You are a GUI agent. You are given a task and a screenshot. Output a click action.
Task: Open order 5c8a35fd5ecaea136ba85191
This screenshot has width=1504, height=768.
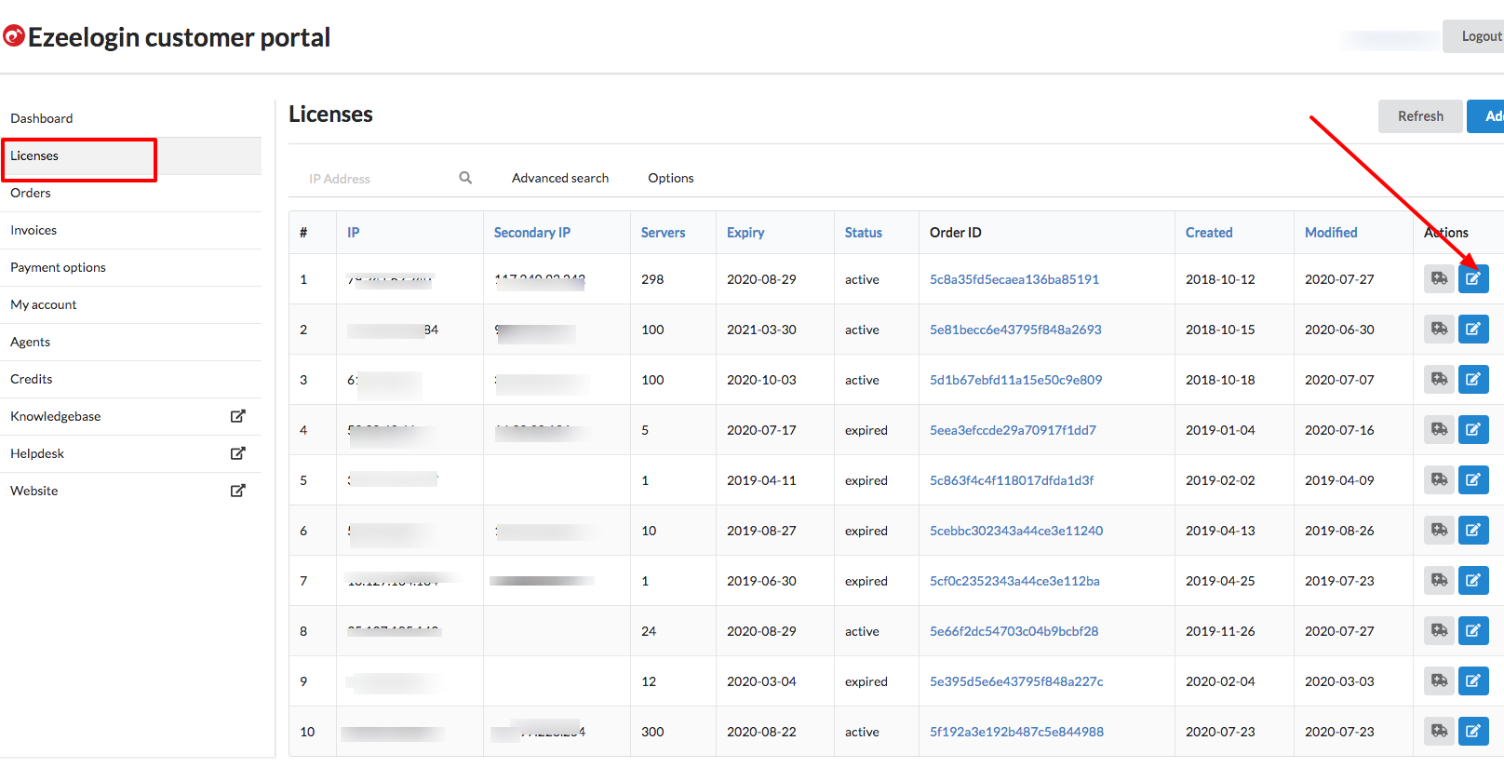(1014, 279)
